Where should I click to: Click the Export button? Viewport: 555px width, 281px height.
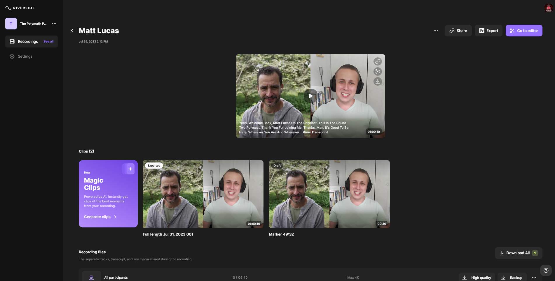[x=488, y=31]
